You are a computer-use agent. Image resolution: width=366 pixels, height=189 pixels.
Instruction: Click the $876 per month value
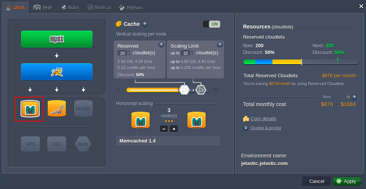click(x=339, y=75)
